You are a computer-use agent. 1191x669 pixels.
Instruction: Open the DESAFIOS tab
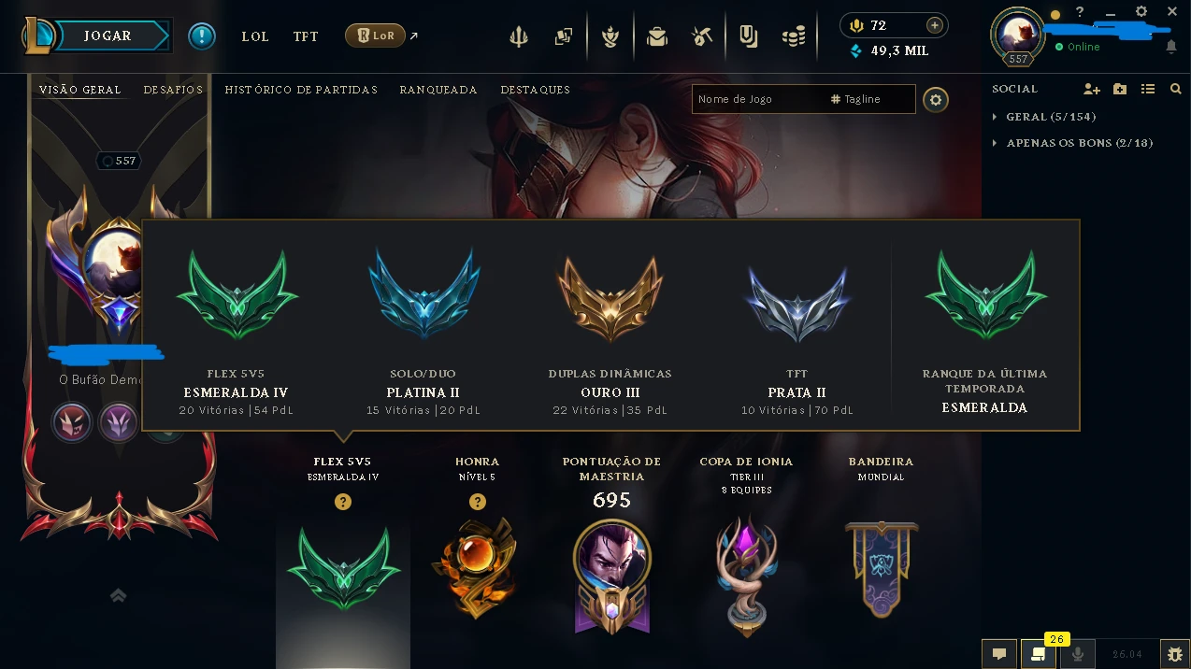[x=173, y=90]
